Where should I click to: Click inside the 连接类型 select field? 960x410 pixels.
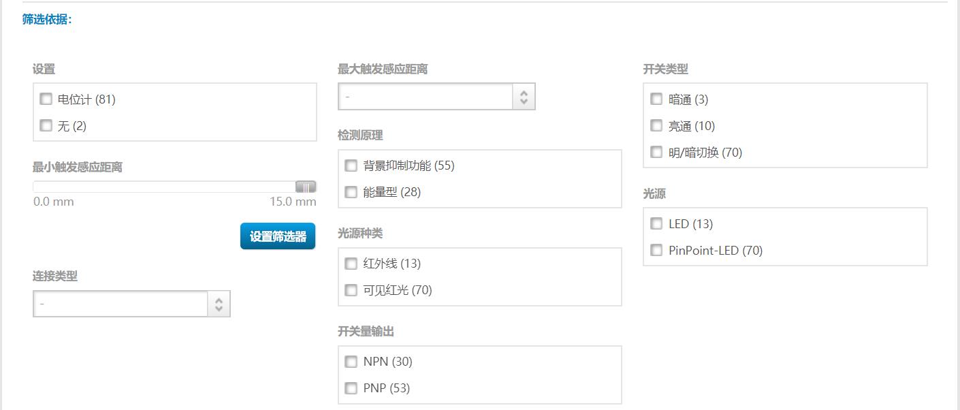(131, 304)
